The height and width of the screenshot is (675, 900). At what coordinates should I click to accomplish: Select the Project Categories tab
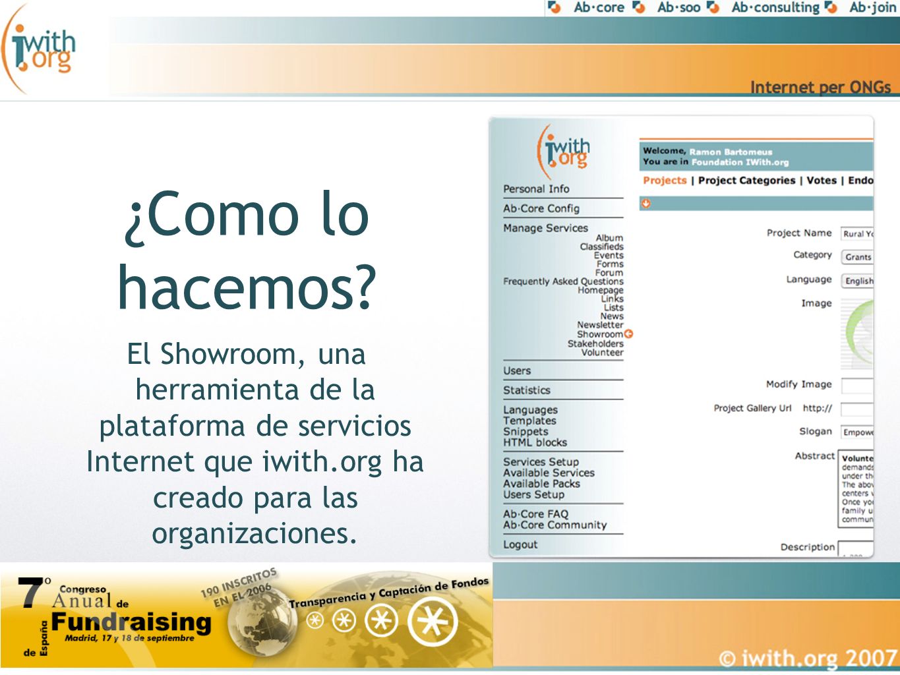point(746,180)
